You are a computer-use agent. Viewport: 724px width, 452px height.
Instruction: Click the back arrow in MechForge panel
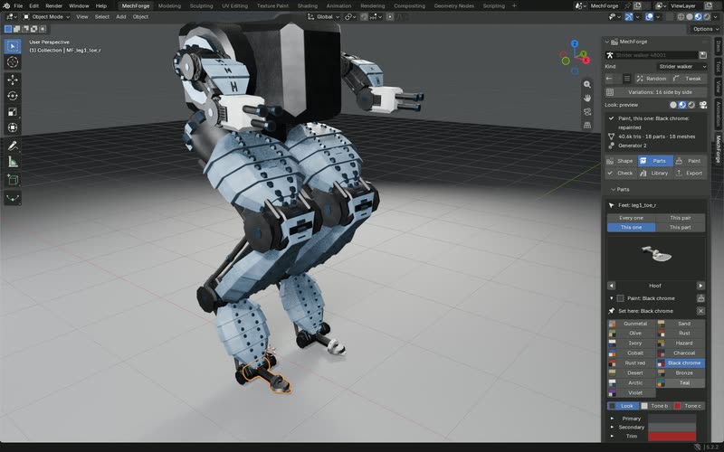coord(609,79)
